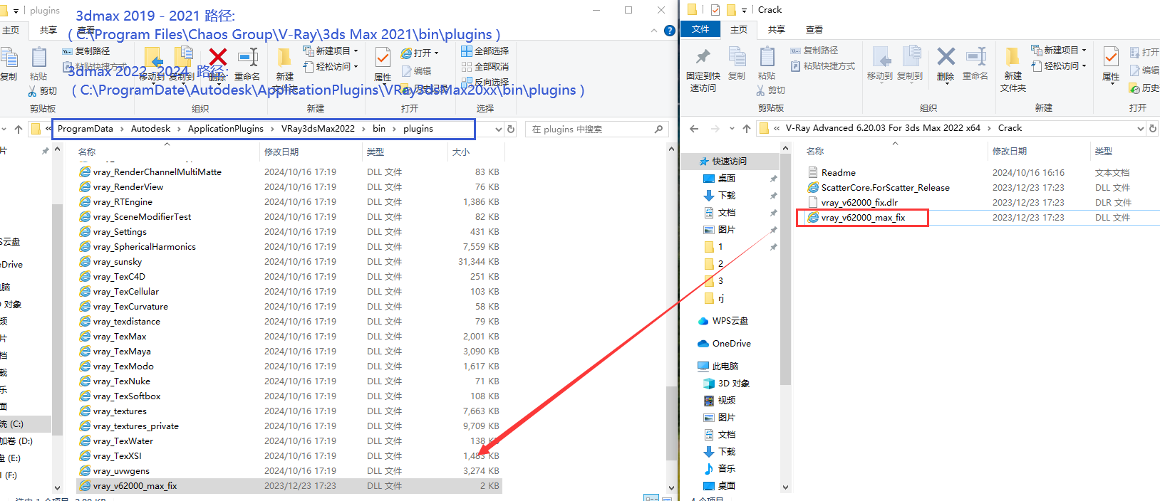Click Paste shortcut in Crack window
Screen dimensions: 1160x501
pos(822,66)
